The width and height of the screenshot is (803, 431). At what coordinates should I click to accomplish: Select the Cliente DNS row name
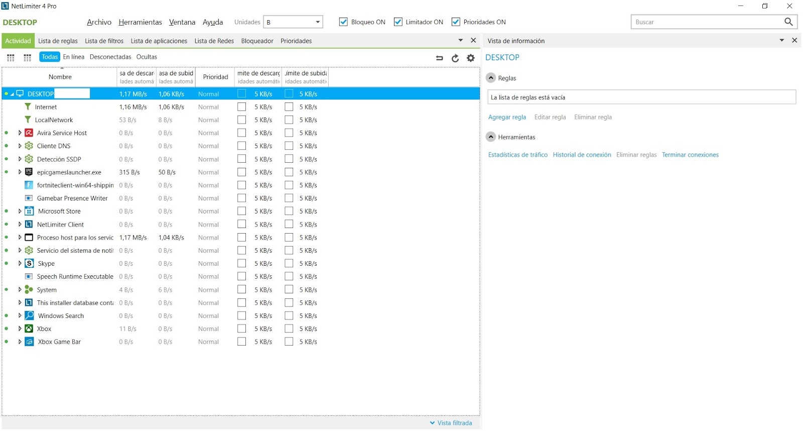coord(54,146)
